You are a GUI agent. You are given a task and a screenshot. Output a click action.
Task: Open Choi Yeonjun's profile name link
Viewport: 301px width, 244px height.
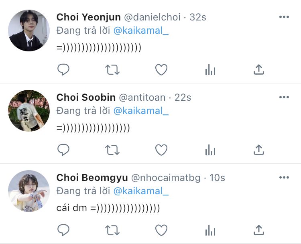click(88, 17)
